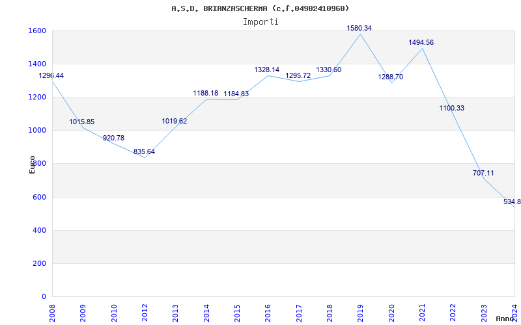Click the 2020 x-axis year label
This screenshot has height=325, width=521.
(x=391, y=313)
